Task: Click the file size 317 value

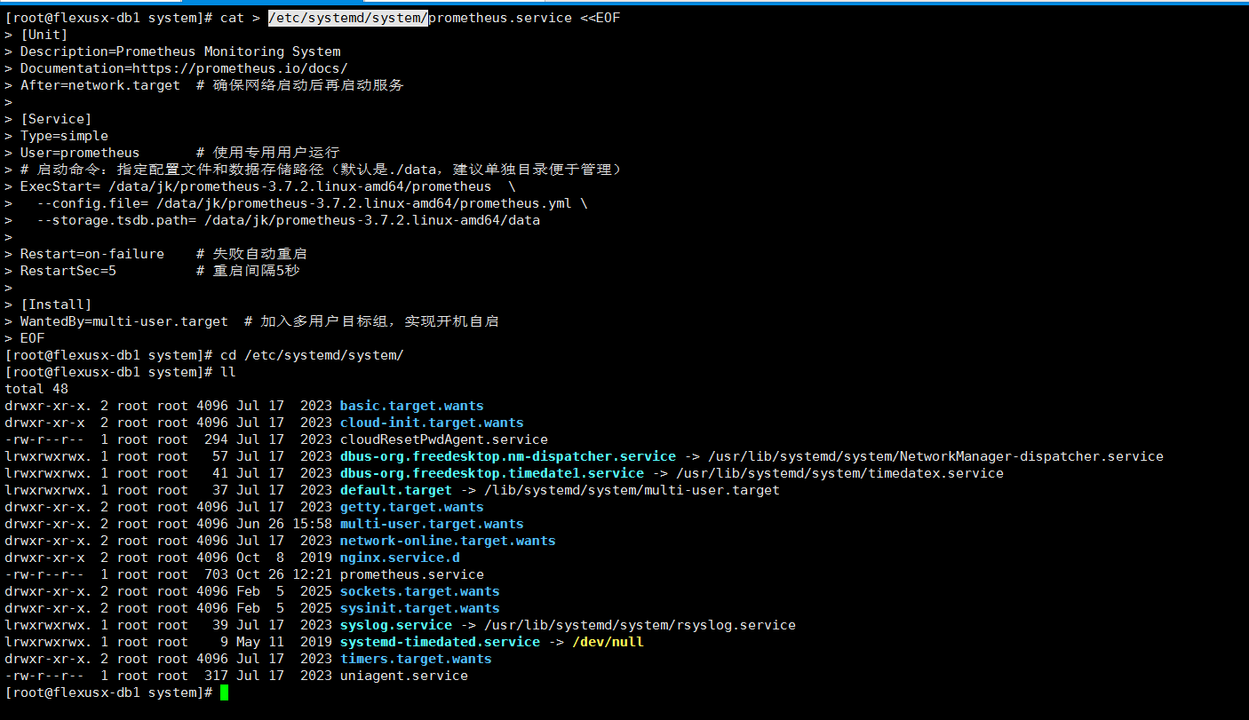Action: [217, 676]
